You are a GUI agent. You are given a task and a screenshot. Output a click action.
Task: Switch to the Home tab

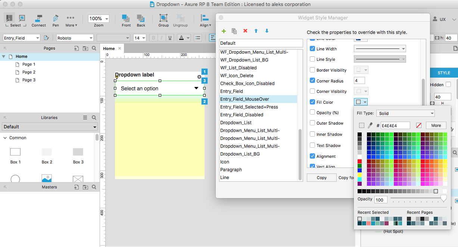pyautogui.click(x=109, y=49)
